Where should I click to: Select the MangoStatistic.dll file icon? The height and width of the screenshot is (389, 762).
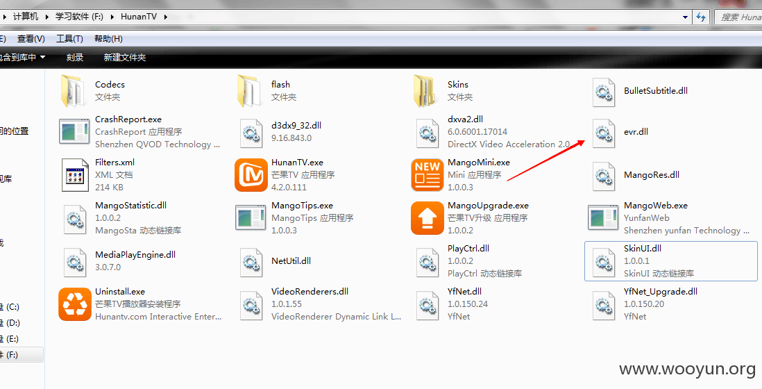coord(74,218)
